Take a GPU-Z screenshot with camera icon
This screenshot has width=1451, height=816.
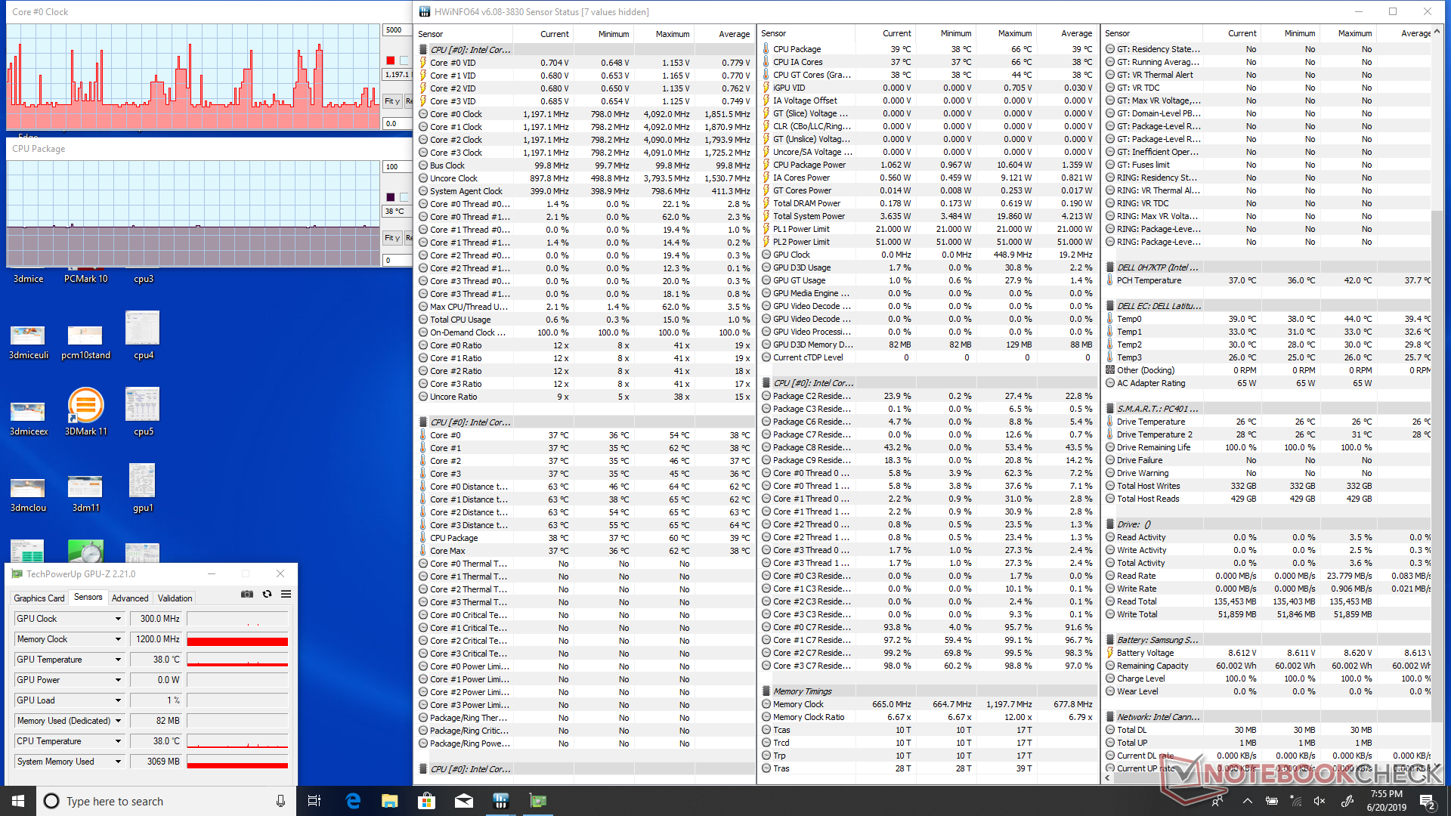[x=247, y=594]
